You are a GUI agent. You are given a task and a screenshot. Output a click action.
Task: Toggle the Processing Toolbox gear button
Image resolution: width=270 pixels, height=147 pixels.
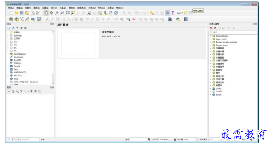pyautogui.click(x=168, y=13)
